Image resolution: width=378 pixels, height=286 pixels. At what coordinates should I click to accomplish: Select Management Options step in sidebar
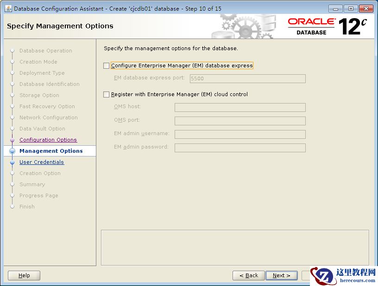click(x=51, y=151)
